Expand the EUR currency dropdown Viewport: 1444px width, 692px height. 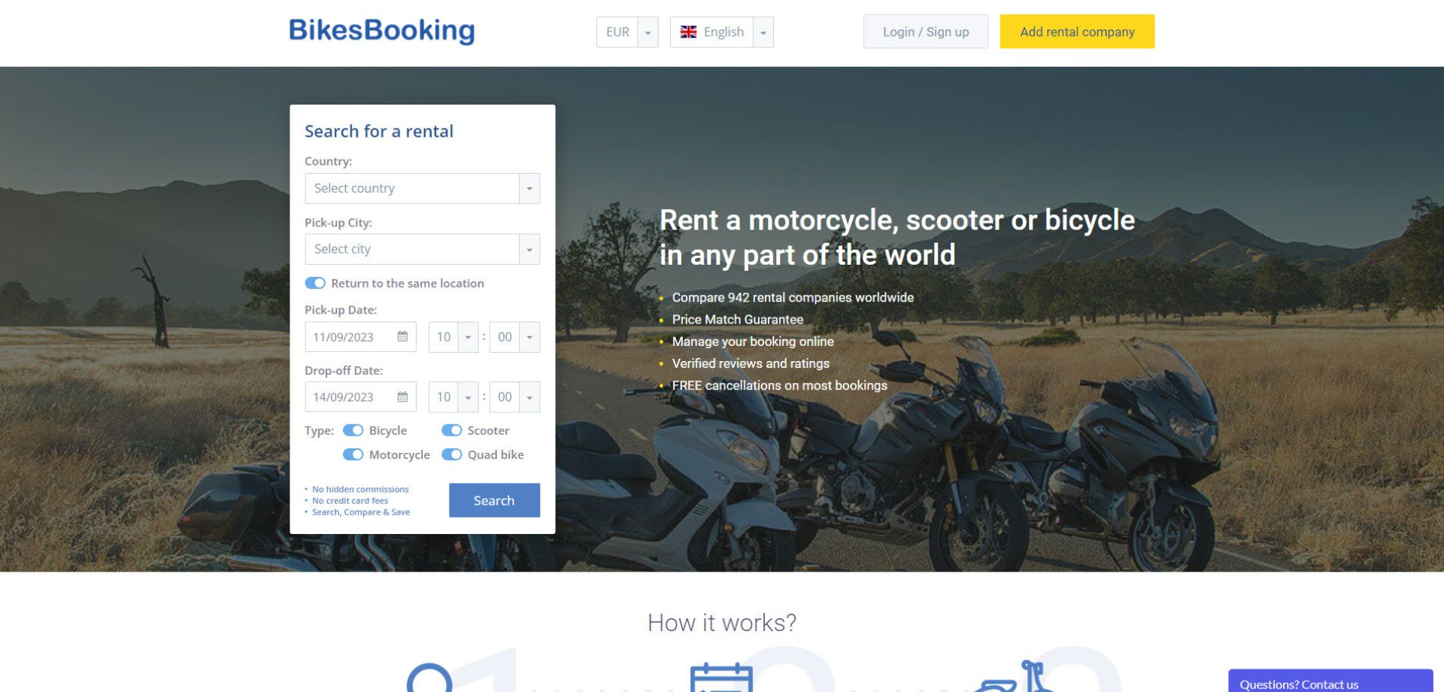647,32
